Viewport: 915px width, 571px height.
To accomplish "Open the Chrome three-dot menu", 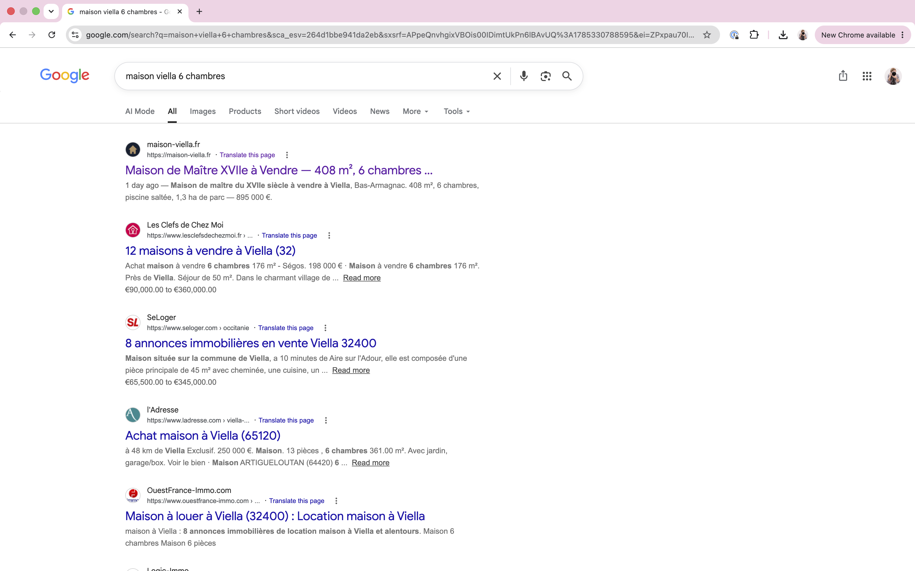I will click(902, 35).
